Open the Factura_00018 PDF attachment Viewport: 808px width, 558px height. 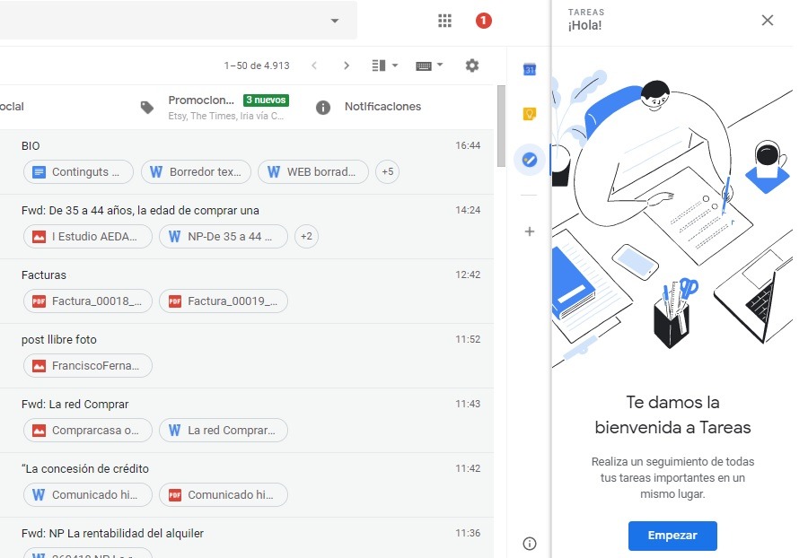click(88, 301)
